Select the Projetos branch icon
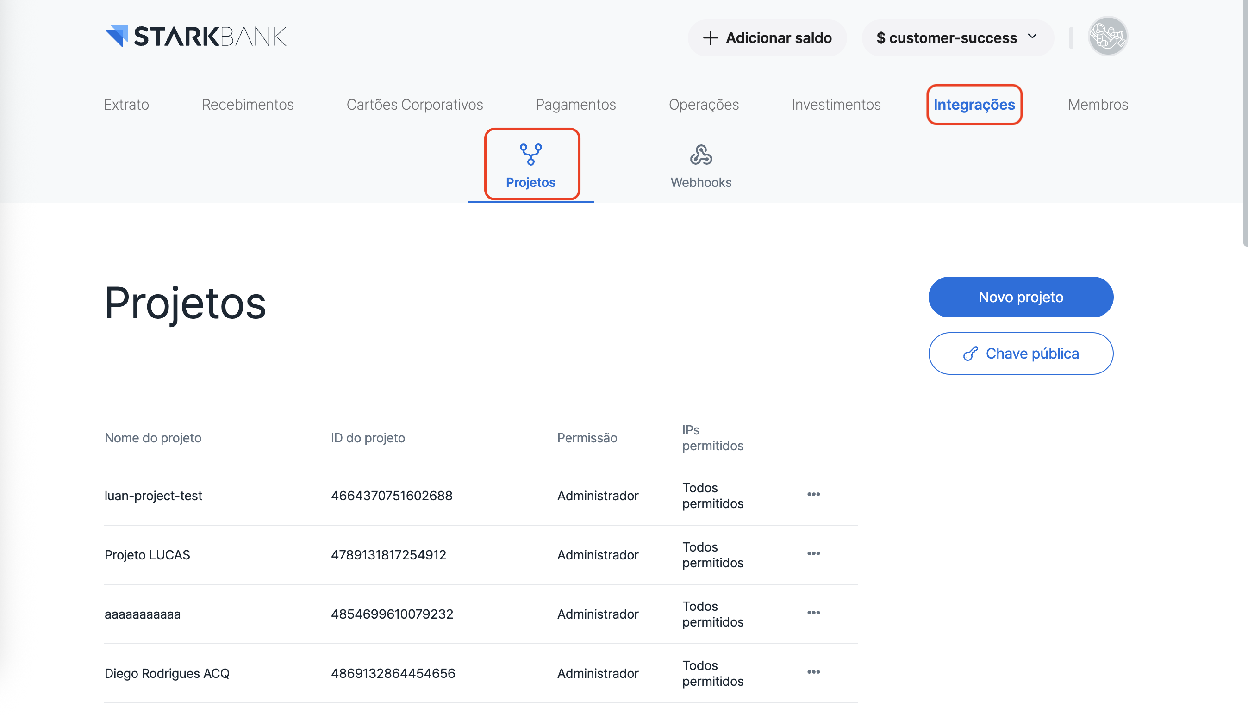 pos(530,154)
